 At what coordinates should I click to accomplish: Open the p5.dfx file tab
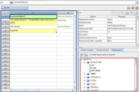pos(14,8)
